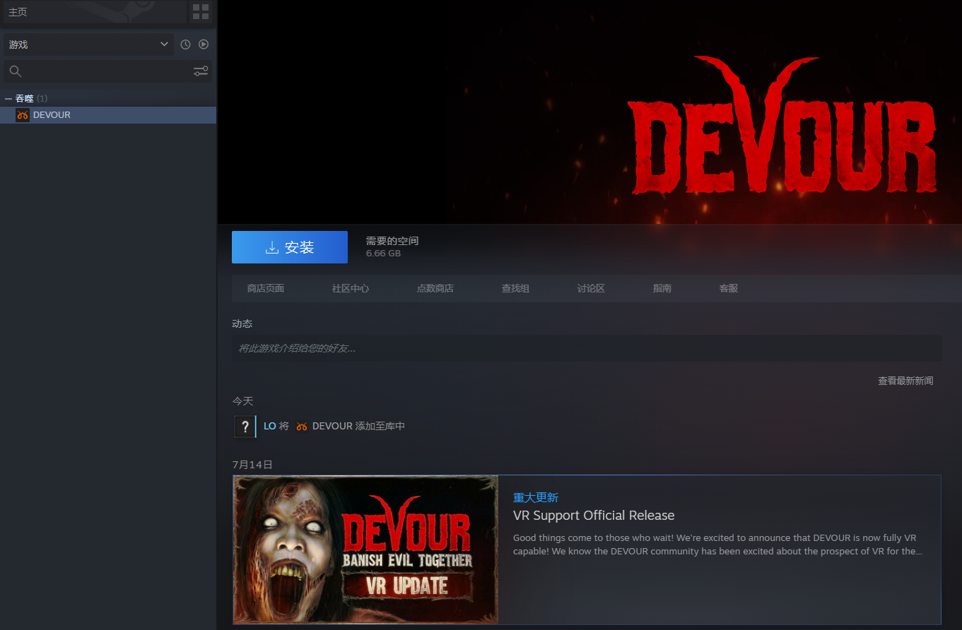Open the 指南 tab
The width and height of the screenshot is (962, 630).
tap(662, 288)
